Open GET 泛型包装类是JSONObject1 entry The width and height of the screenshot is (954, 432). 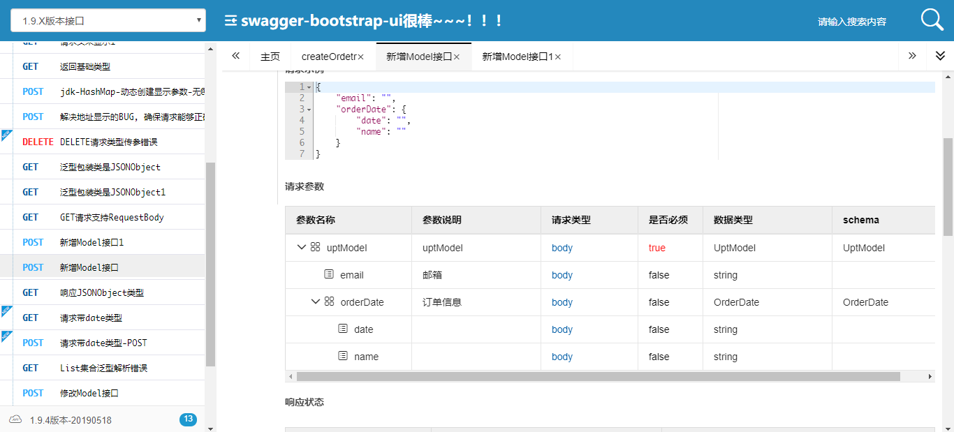pos(103,192)
